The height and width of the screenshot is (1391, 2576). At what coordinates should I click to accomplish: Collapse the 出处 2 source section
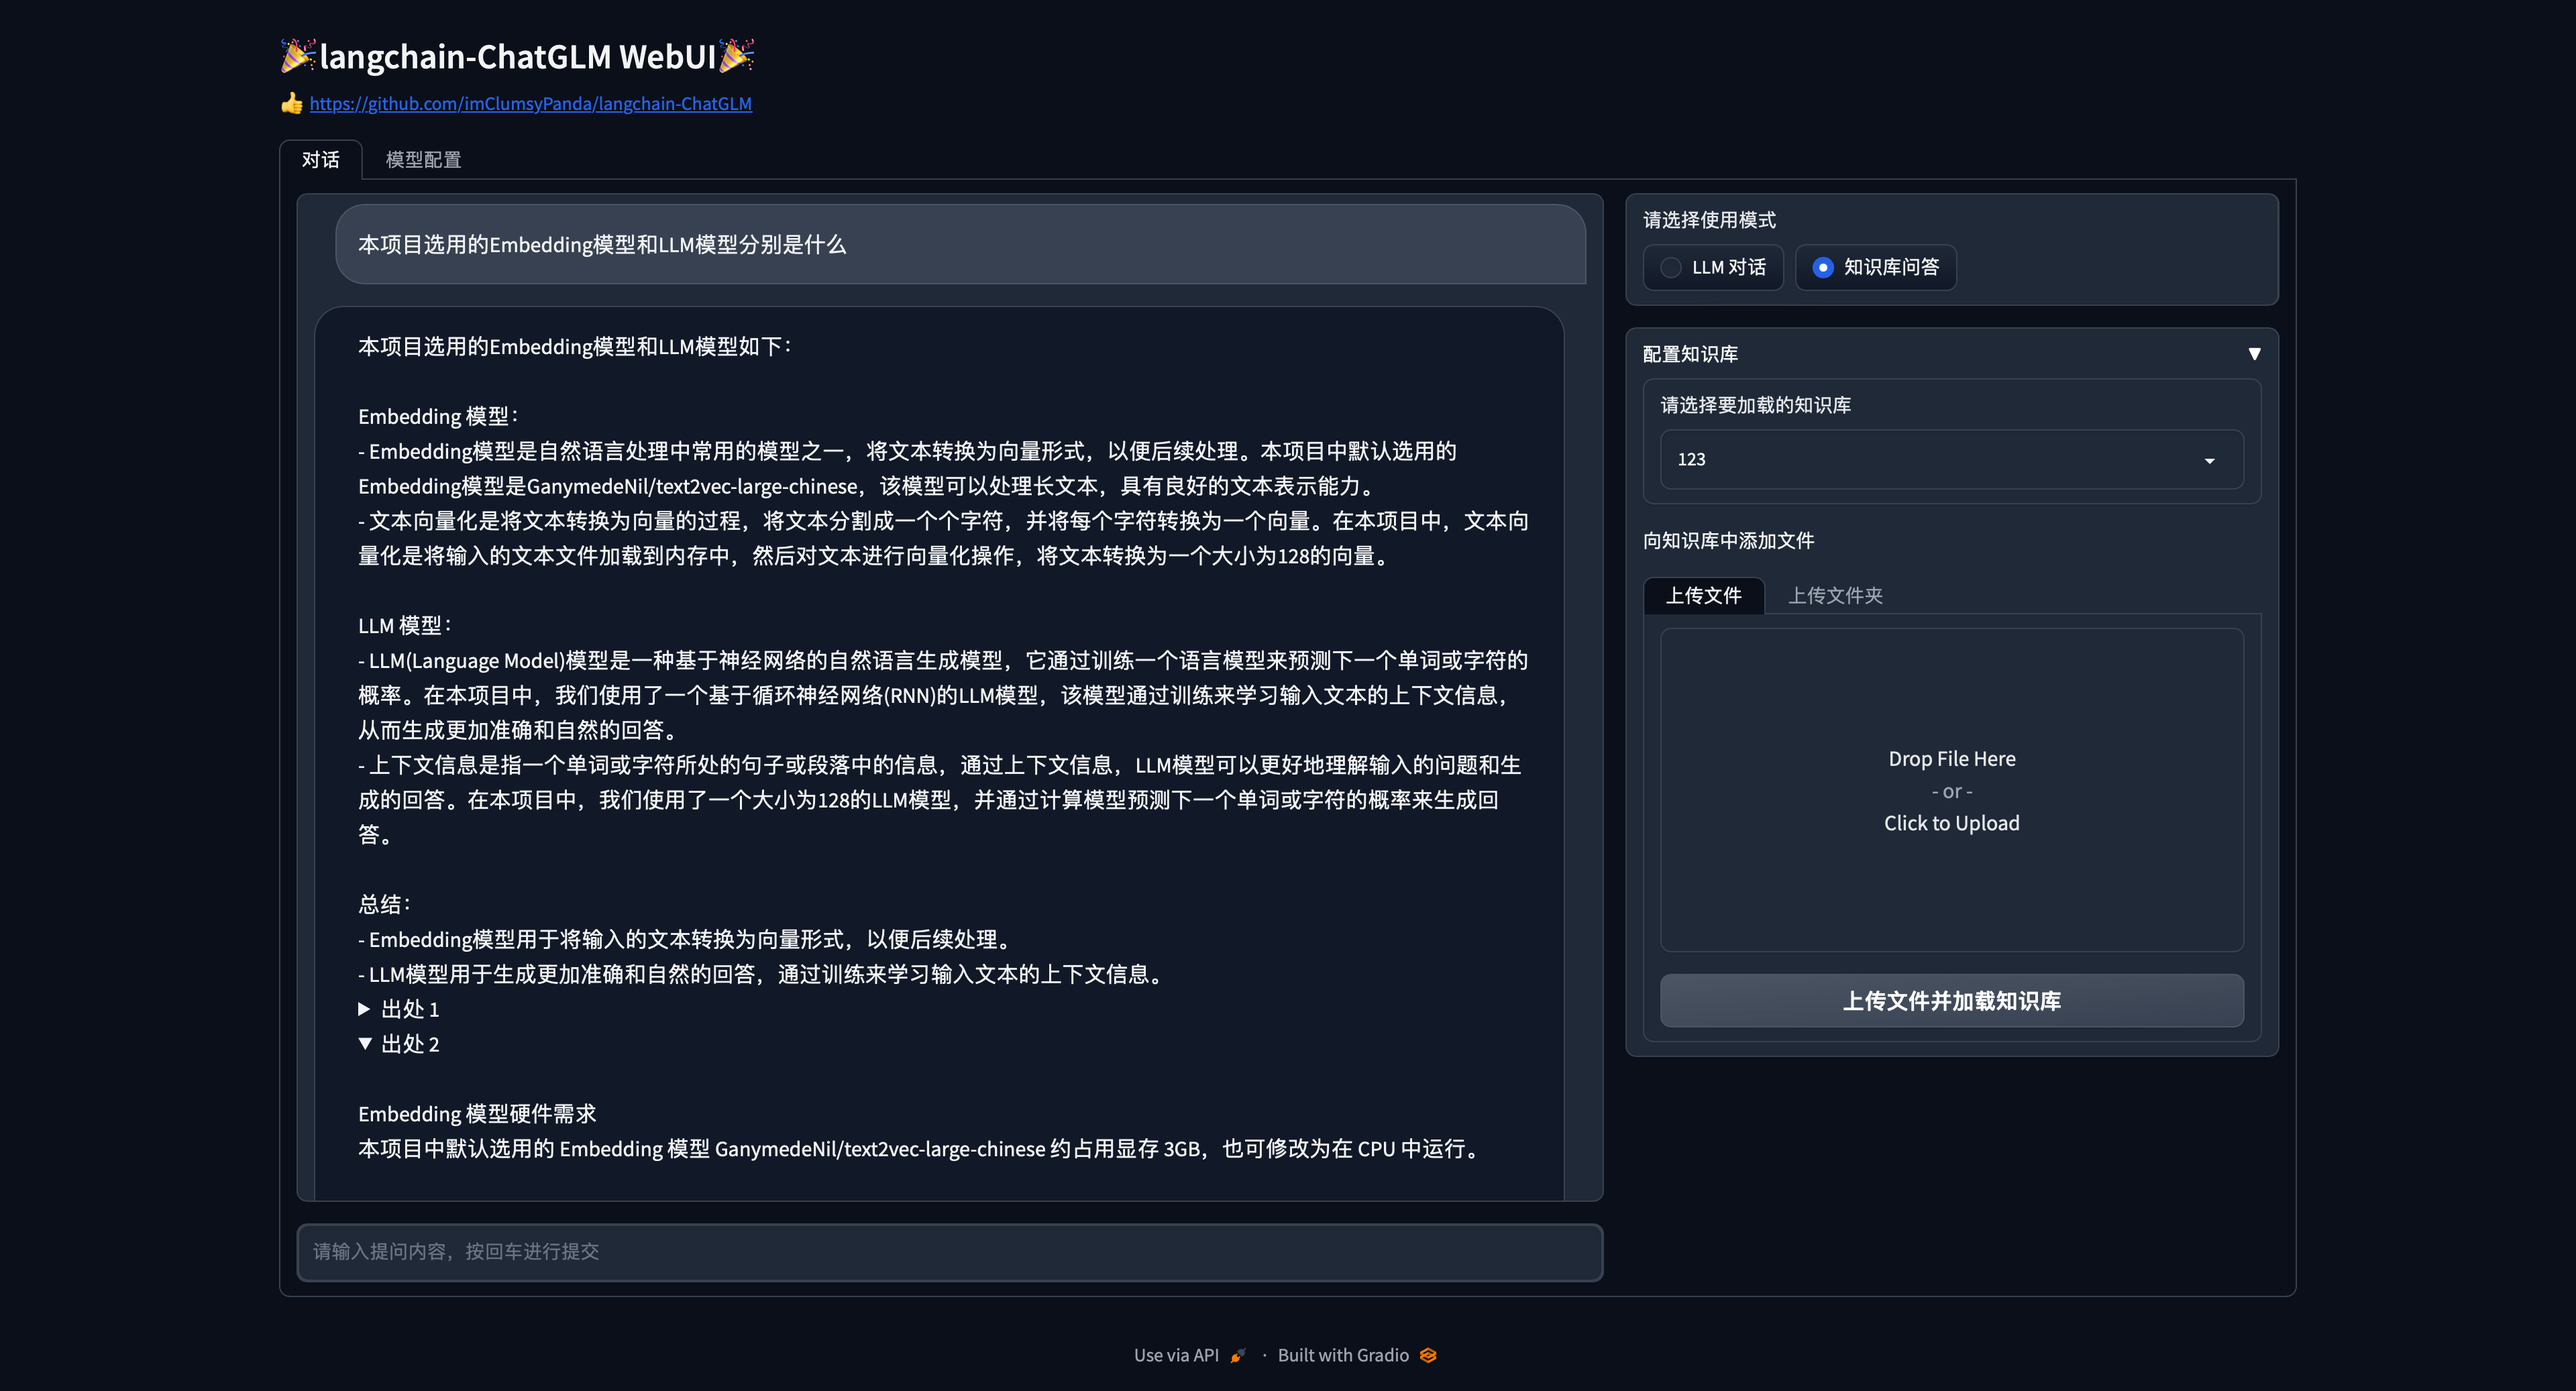click(365, 1043)
